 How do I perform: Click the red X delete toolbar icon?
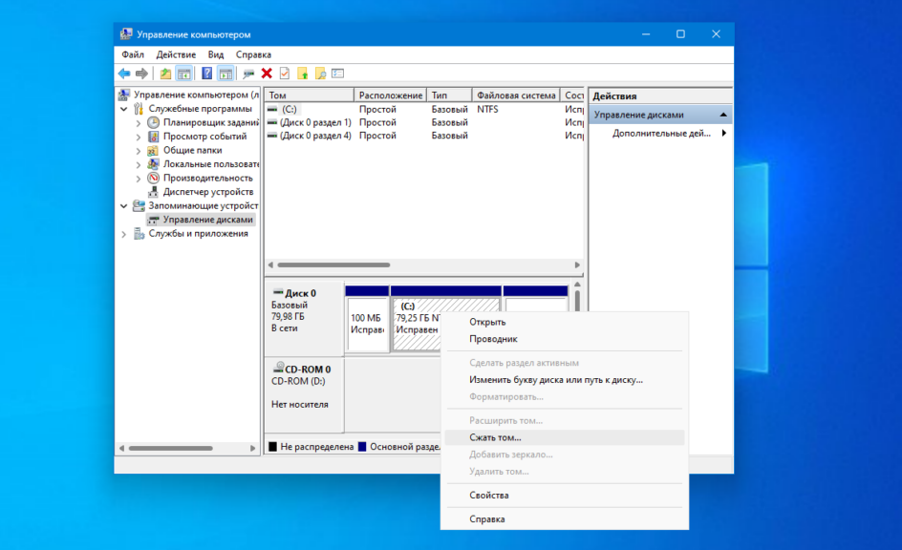coord(267,74)
